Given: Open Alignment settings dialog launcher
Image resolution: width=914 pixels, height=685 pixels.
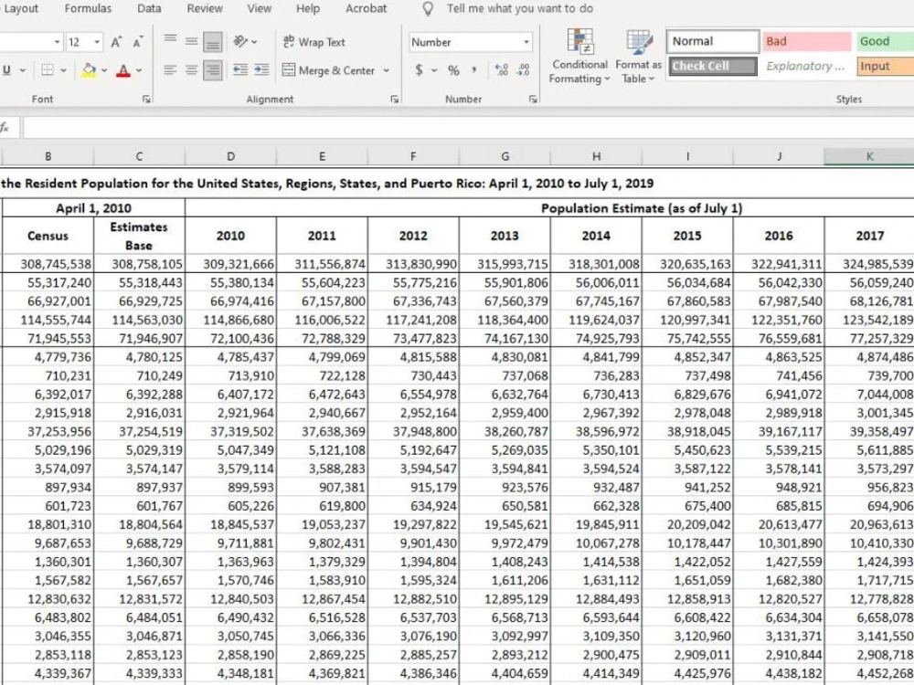Looking at the screenshot, I should tap(395, 100).
